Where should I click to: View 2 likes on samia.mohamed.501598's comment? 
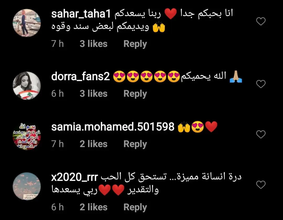[x=94, y=144]
